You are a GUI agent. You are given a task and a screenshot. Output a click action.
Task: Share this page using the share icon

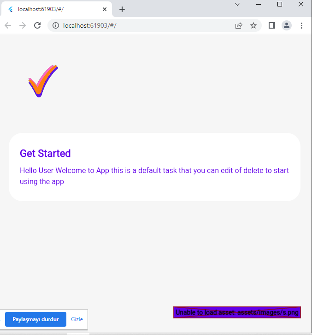tap(239, 25)
